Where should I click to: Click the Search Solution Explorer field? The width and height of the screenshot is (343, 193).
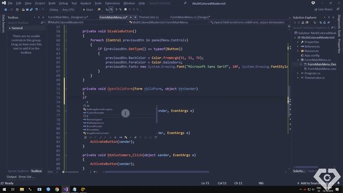[x=312, y=27]
